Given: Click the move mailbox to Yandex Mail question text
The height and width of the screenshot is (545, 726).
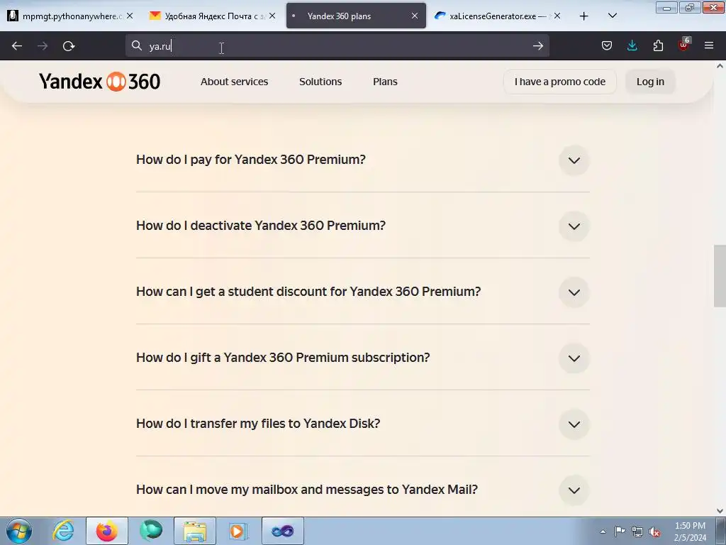Looking at the screenshot, I should coord(307,490).
